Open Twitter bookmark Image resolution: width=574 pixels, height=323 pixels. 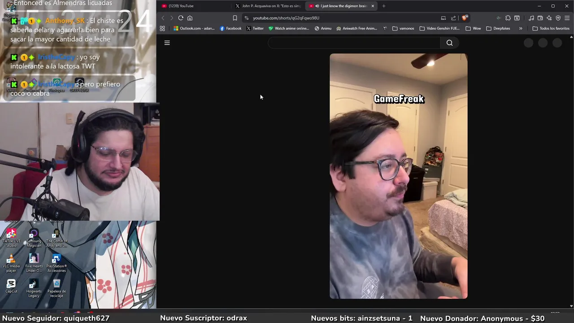pyautogui.click(x=255, y=28)
